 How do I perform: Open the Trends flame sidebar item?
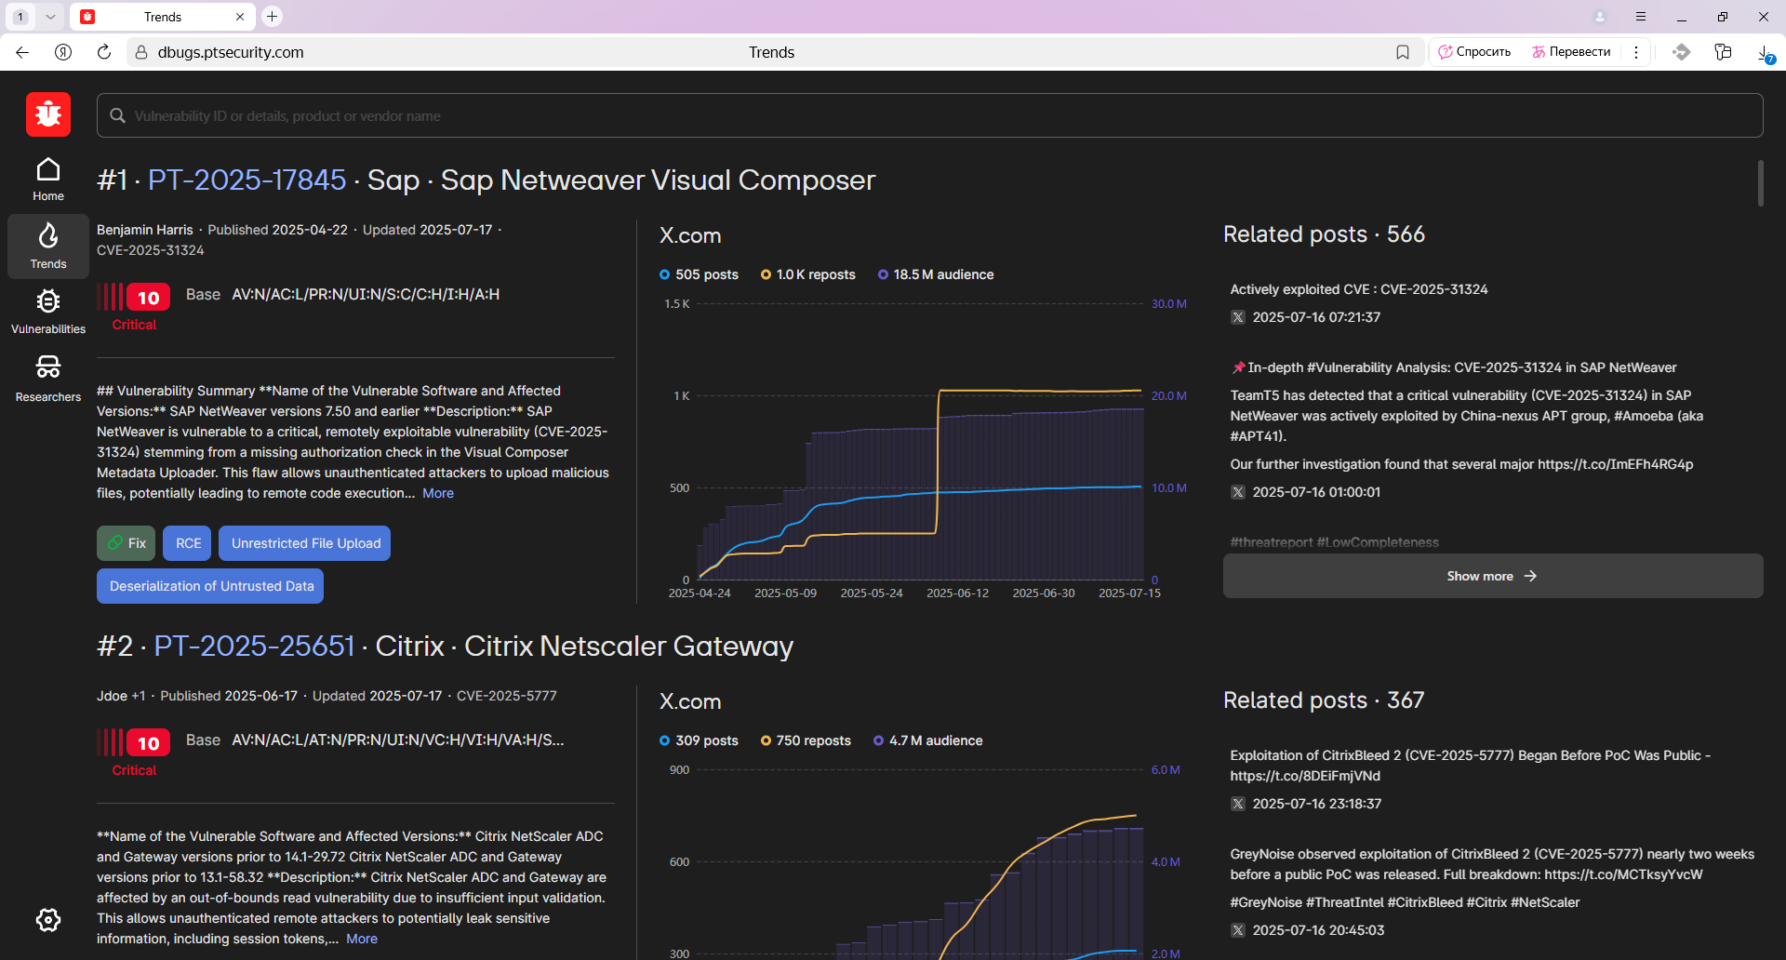click(48, 247)
